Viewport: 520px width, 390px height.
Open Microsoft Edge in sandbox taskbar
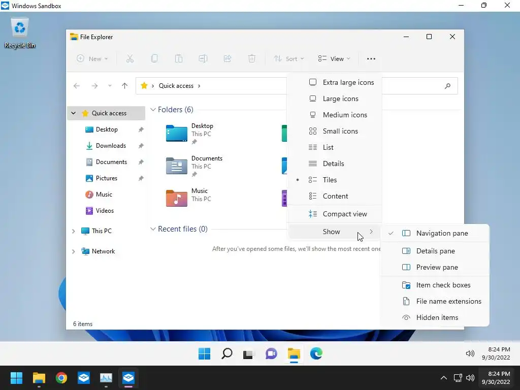[x=316, y=353]
